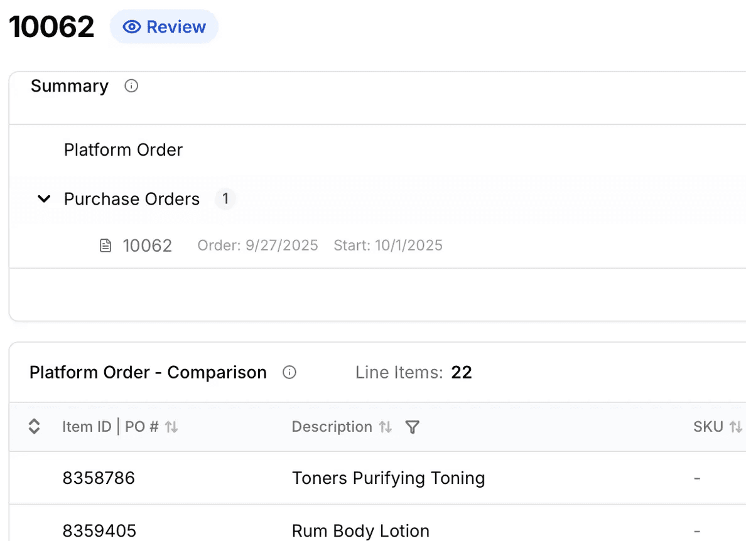
Task: Open the Description column filter funnel
Action: (x=413, y=427)
